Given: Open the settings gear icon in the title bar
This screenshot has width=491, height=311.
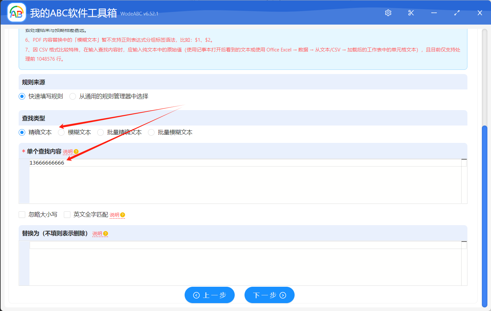Looking at the screenshot, I should click(388, 13).
